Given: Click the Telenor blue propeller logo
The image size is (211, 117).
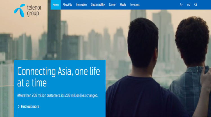Looking at the screenshot, I should 19,10.
